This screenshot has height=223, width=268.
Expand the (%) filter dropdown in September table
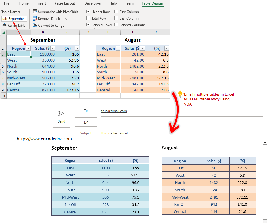point(77,48)
